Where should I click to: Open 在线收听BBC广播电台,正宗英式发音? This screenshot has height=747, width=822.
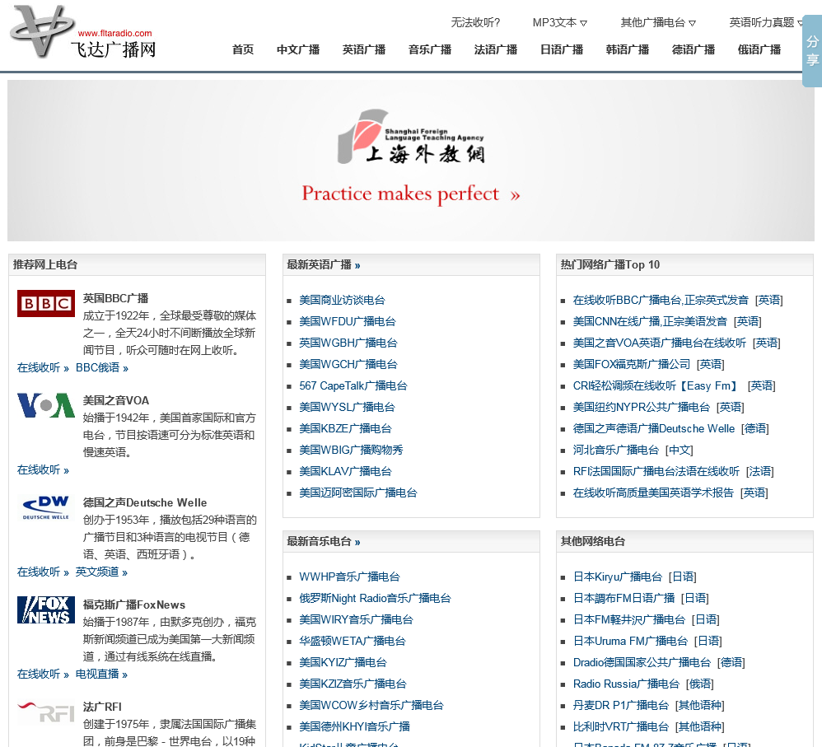(x=661, y=301)
